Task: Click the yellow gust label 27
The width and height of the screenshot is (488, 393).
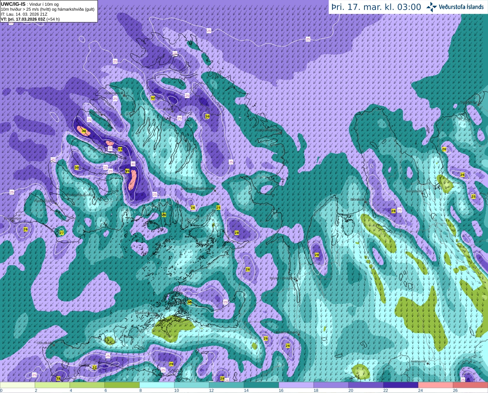Action: click(62, 232)
